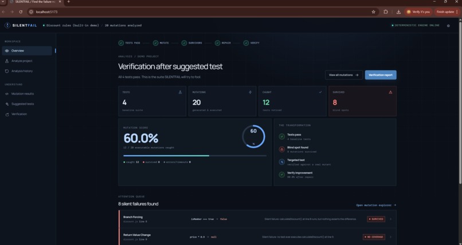
Task: Click the SURVIVED status badge
Action: pyautogui.click(x=376, y=219)
